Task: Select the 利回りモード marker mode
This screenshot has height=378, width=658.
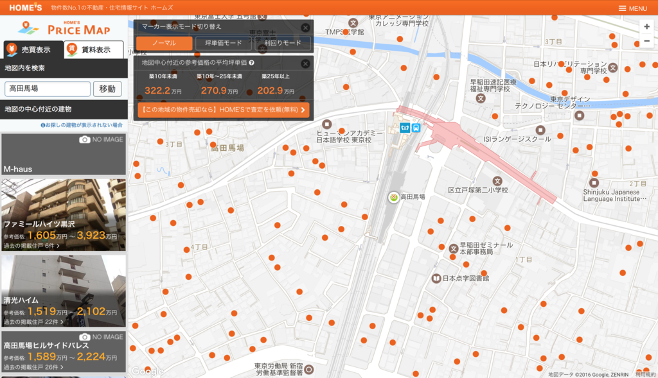Action: (x=283, y=43)
